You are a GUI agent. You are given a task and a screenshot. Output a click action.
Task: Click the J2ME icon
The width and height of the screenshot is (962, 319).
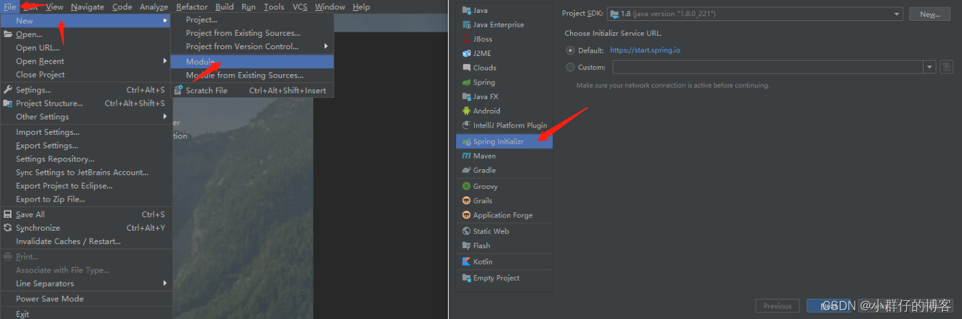pos(466,53)
